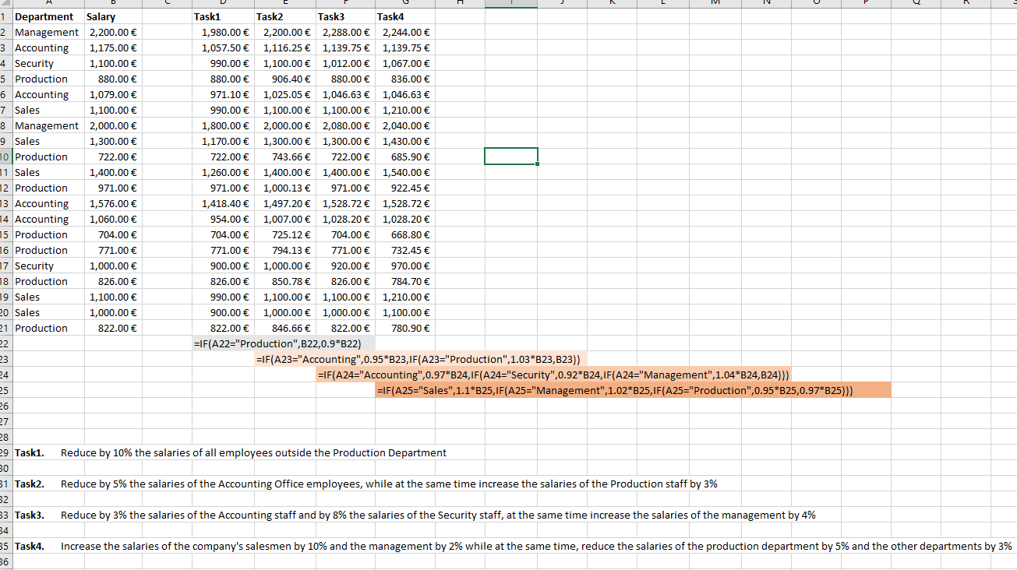Click the cell showing 1,057.50 €

click(224, 47)
